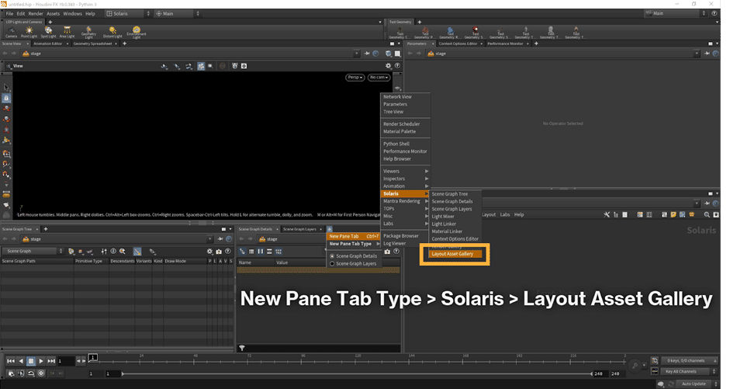Select Python Shell from the menu
Viewport: 730px width, 389px height.
pyautogui.click(x=396, y=144)
